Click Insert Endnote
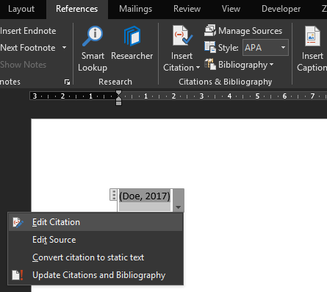This screenshot has width=327, height=292. click(x=28, y=31)
